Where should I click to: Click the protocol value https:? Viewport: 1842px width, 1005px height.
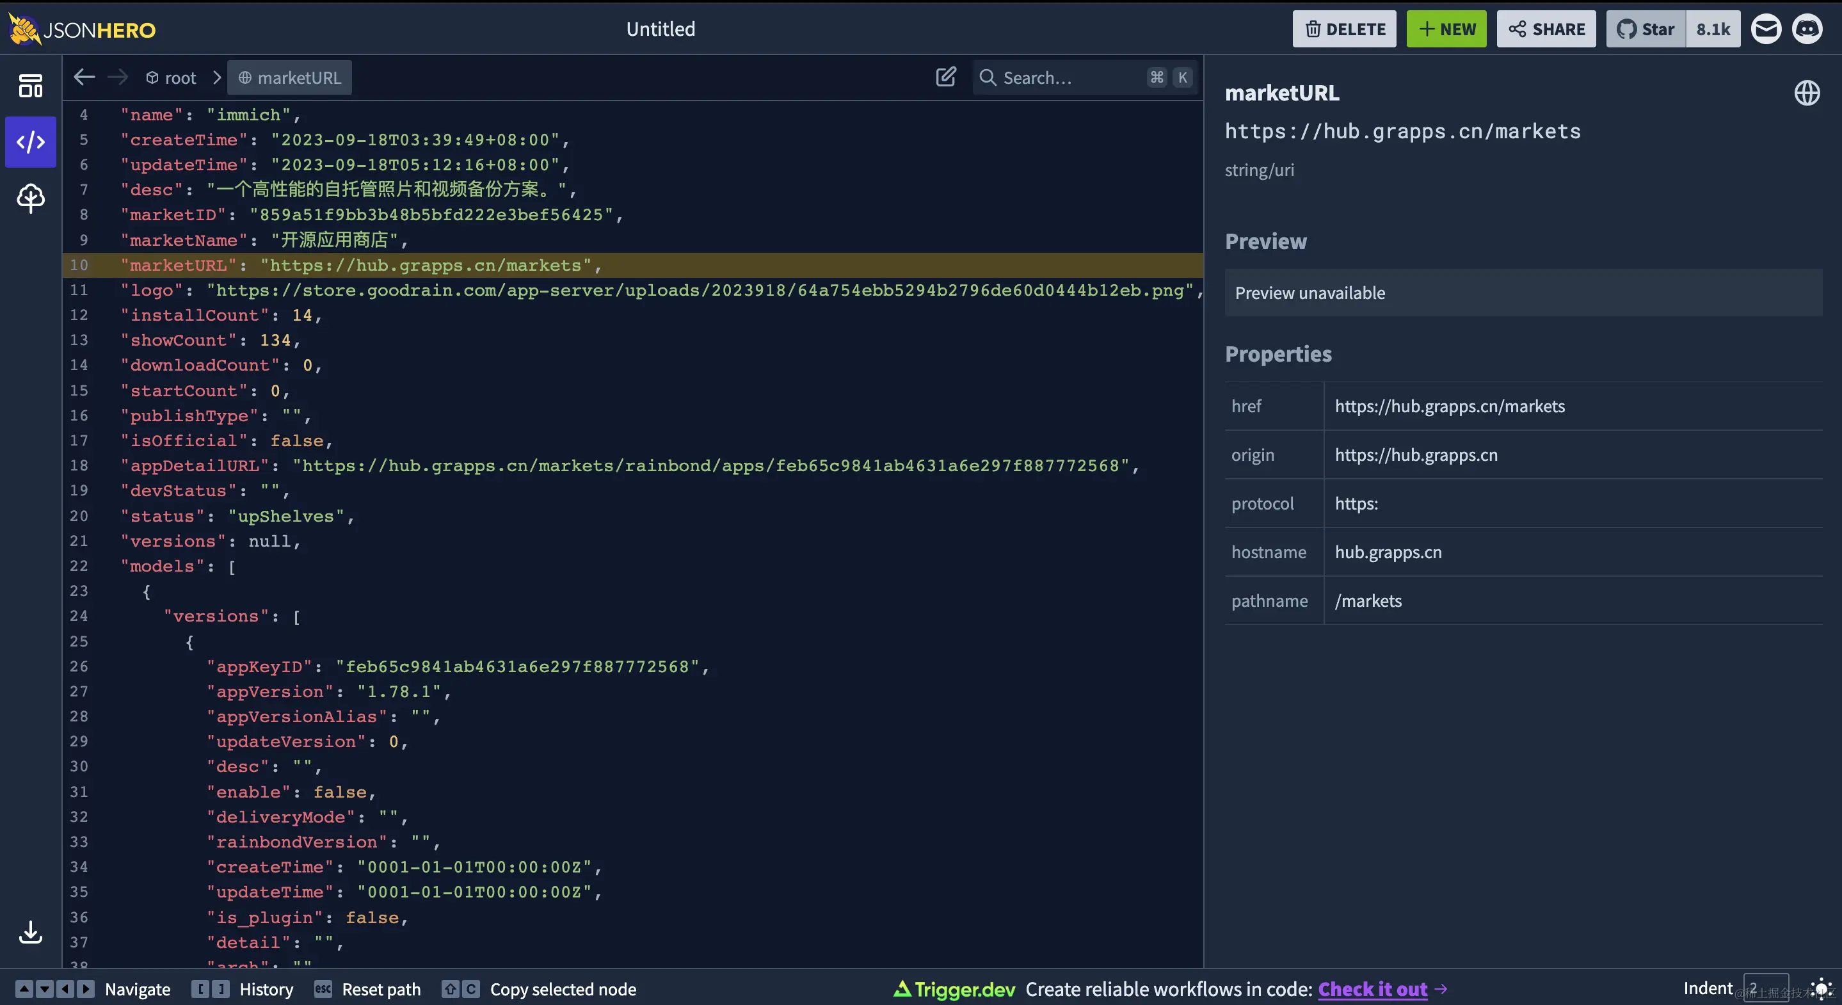[1356, 504]
